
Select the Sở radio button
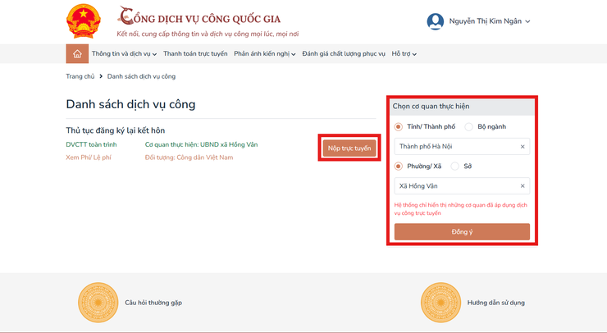pos(454,166)
